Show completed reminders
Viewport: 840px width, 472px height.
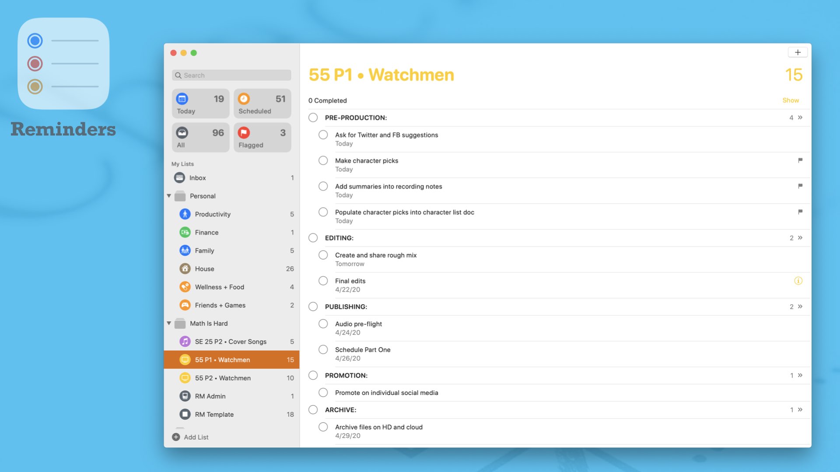[791, 101]
